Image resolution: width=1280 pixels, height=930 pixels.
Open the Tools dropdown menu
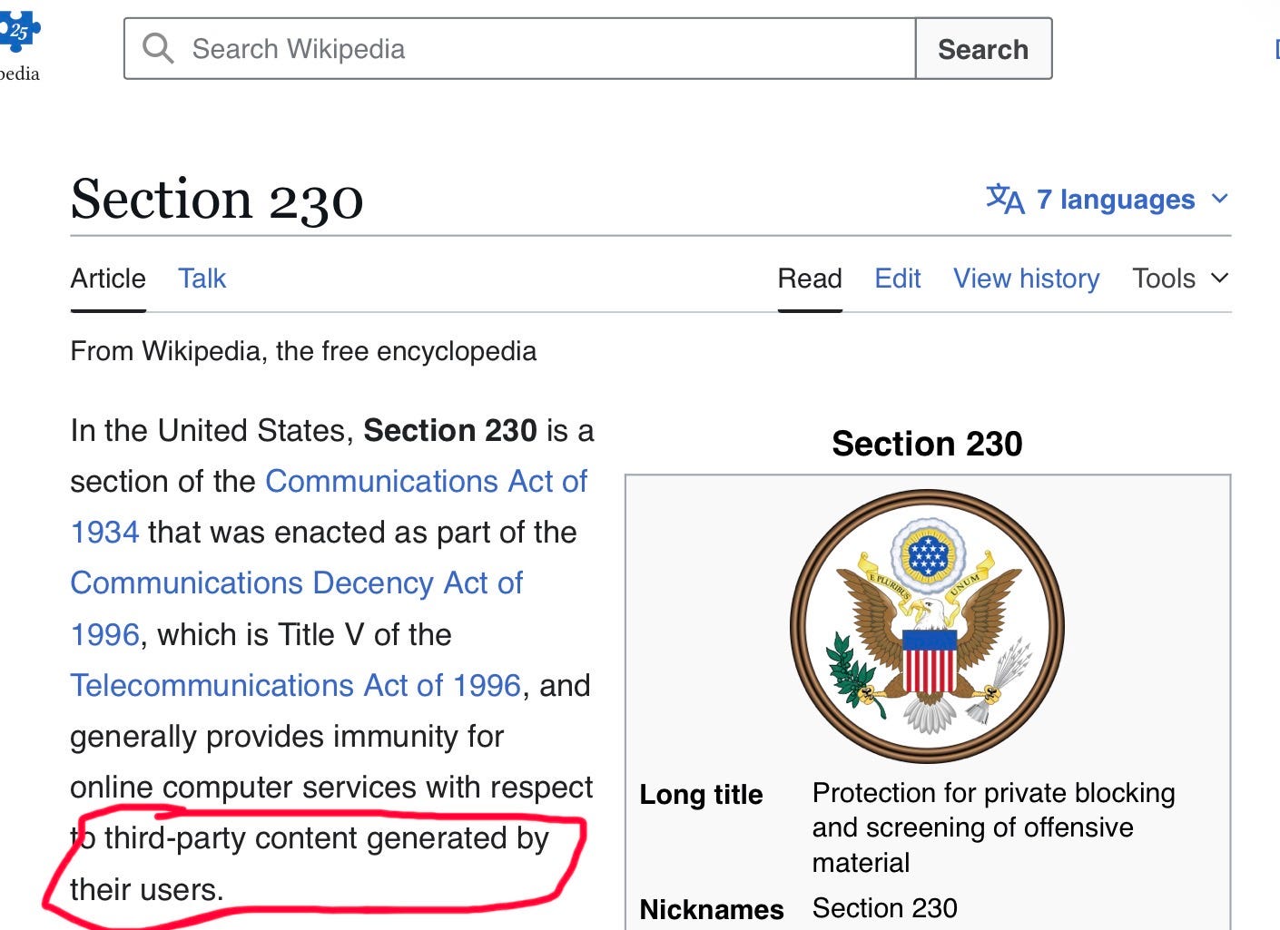1180,279
